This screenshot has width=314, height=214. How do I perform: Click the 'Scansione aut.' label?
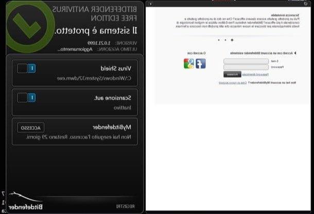(113, 98)
